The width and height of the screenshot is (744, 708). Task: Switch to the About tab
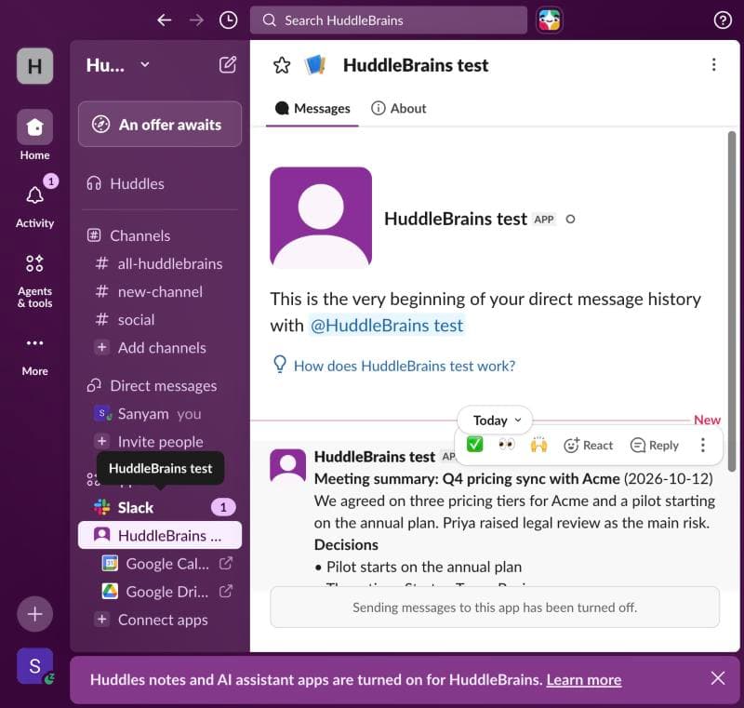click(399, 108)
